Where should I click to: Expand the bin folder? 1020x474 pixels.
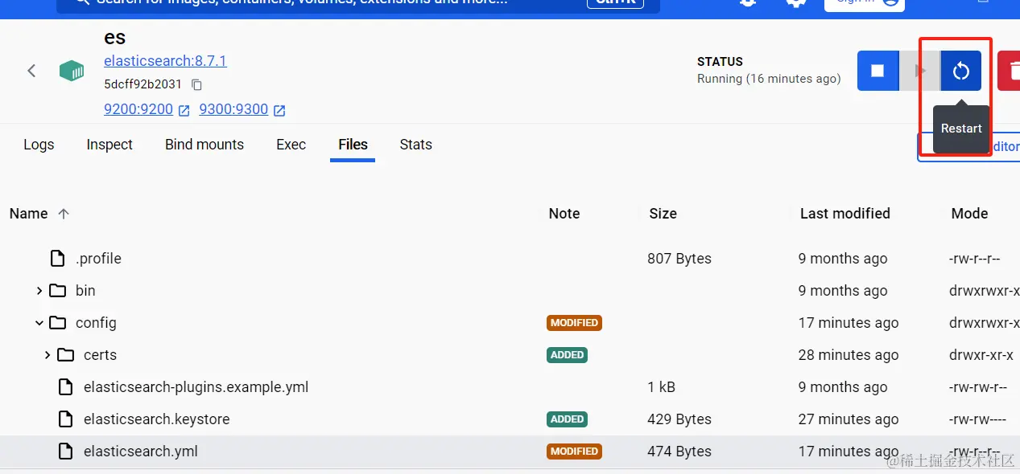pos(39,291)
